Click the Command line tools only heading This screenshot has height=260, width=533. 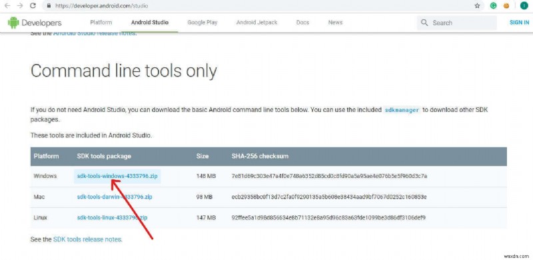(x=124, y=71)
